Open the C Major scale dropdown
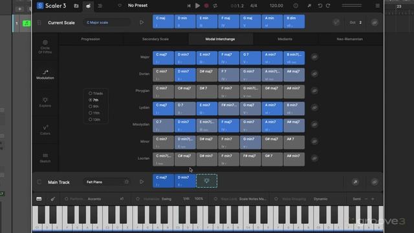Viewport: 414px width, 233px height. pyautogui.click(x=107, y=23)
